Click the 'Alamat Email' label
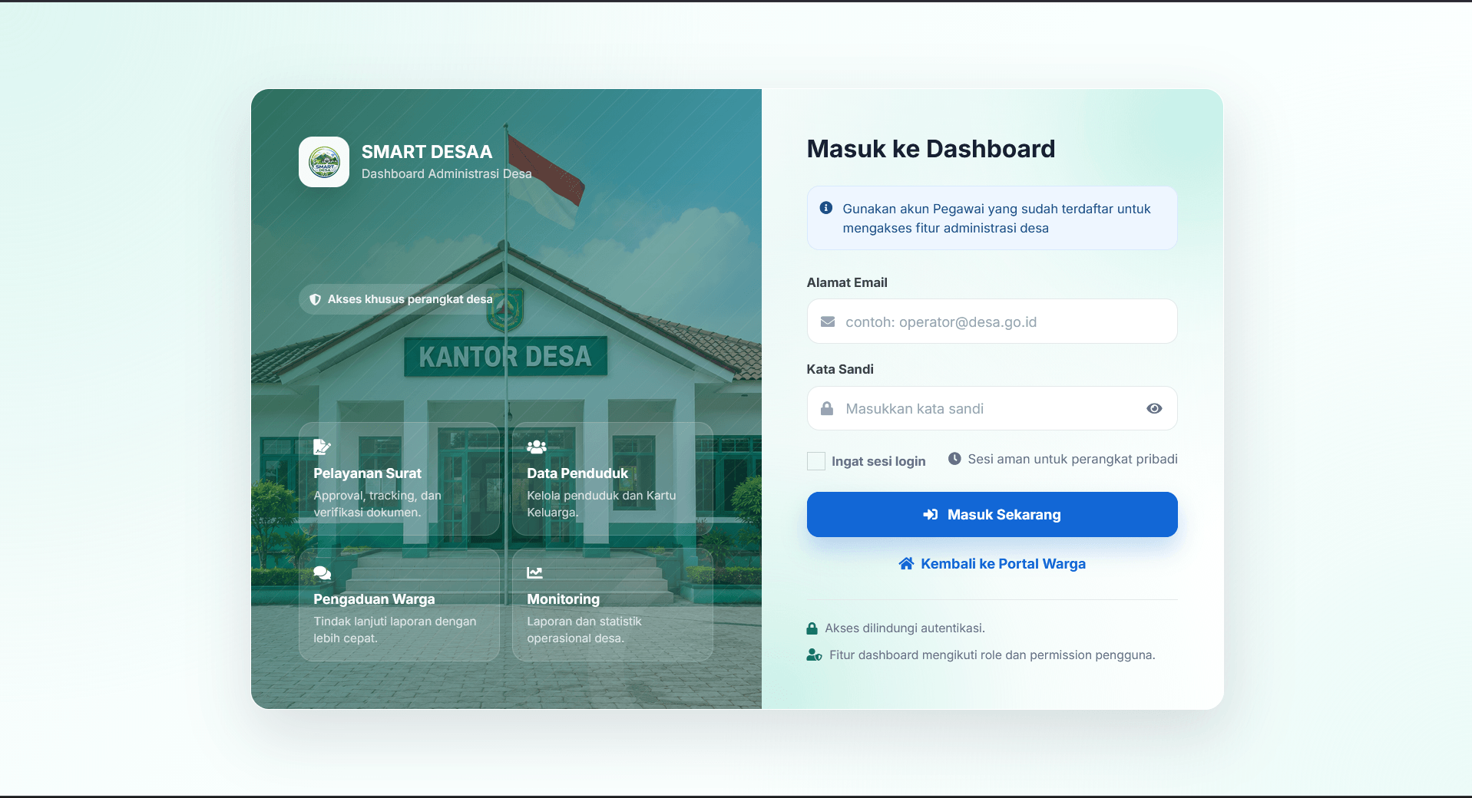This screenshot has height=798, width=1472. pos(847,282)
